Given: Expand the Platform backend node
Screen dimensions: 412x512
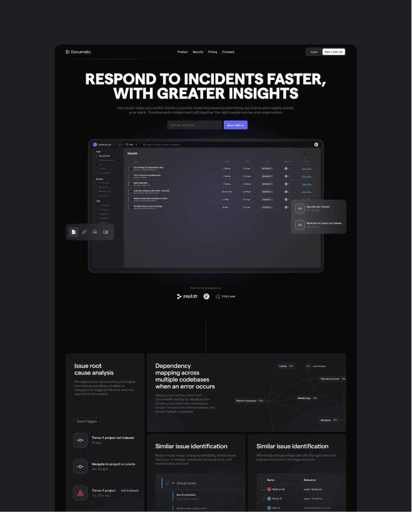Looking at the screenshot, I should tap(261, 401).
